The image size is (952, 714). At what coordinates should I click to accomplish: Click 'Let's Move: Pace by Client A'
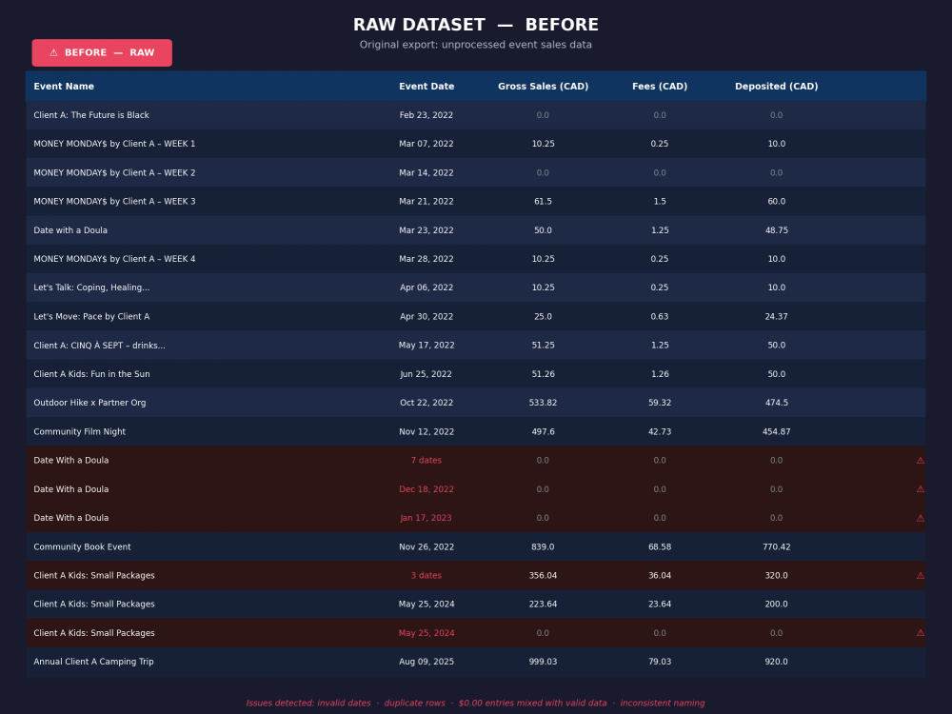[x=91, y=316]
